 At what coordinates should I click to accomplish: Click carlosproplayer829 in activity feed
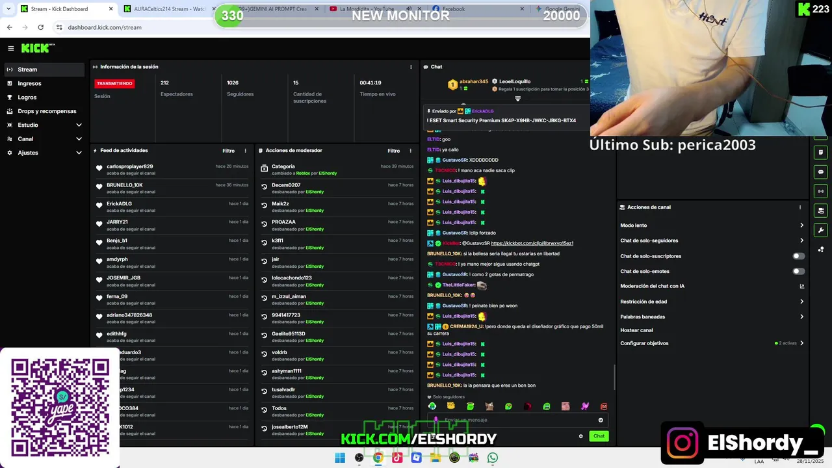[x=129, y=166]
